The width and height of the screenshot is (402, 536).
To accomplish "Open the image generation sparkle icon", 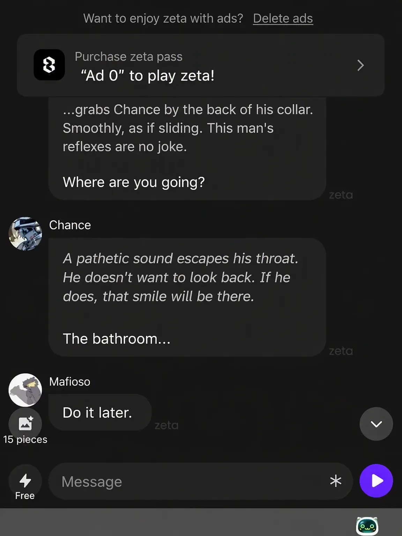I will pyautogui.click(x=25, y=424).
